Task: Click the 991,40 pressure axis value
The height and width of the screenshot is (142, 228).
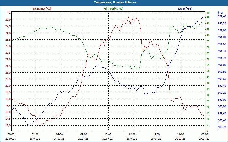Action: click(x=222, y=51)
